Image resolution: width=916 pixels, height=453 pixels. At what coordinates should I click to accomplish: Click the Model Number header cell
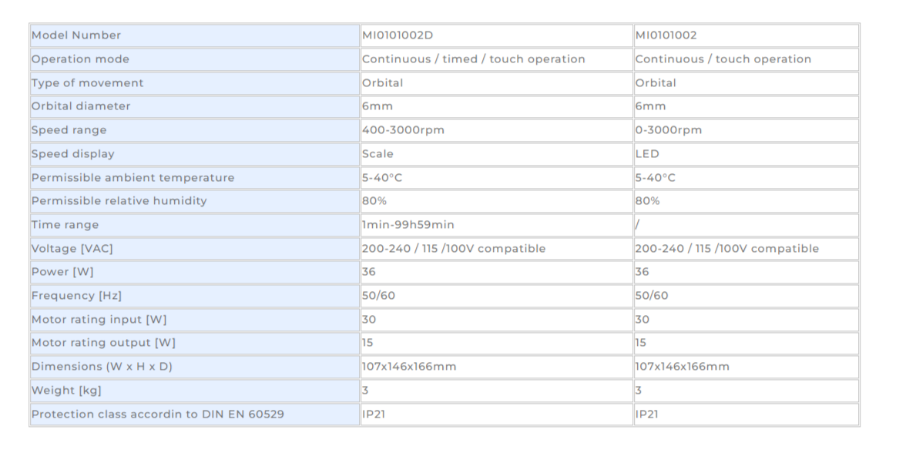195,35
